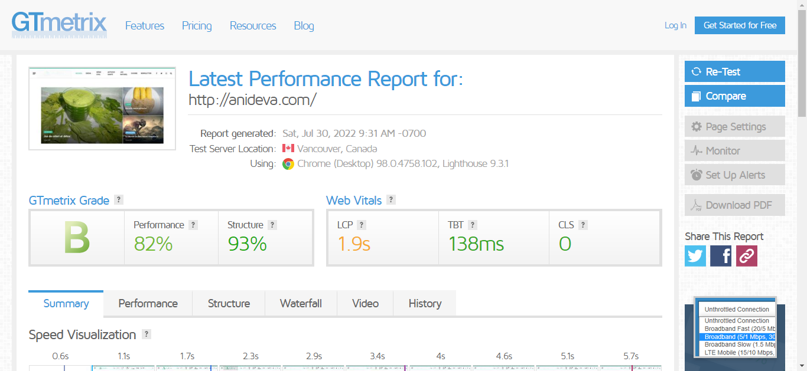Image resolution: width=807 pixels, height=371 pixels.
Task: Open Page Settings
Action: pos(735,127)
